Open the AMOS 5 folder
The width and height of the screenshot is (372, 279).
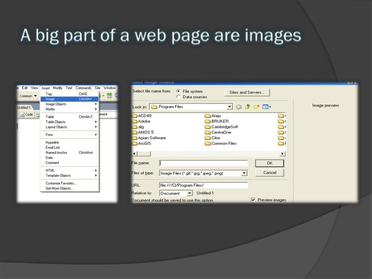(143, 132)
